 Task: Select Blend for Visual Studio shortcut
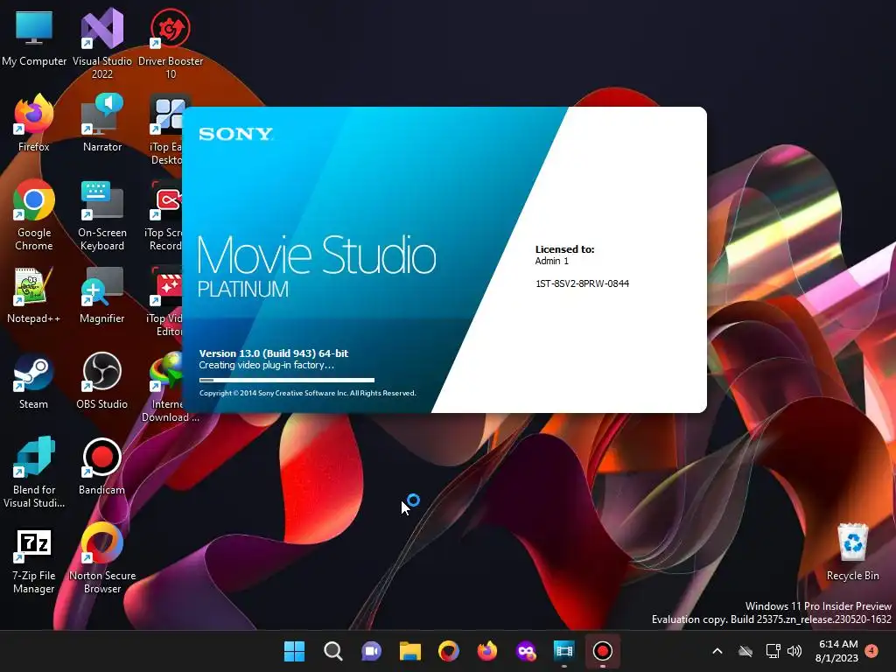34,472
